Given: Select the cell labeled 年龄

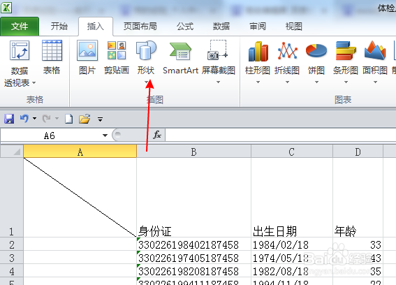Looking at the screenshot, I should pyautogui.click(x=358, y=198).
